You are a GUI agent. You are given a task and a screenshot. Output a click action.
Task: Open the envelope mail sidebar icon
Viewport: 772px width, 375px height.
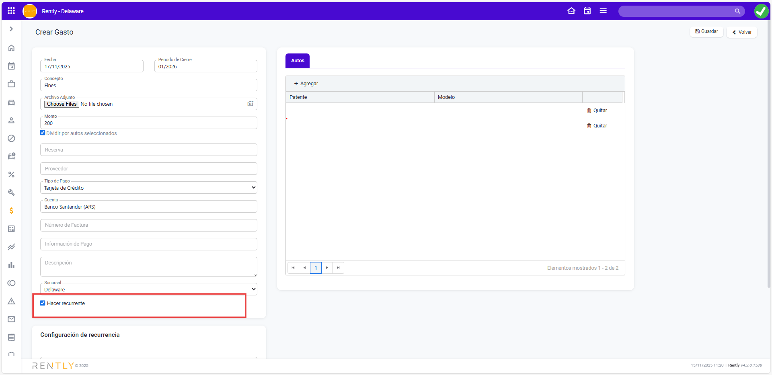tap(11, 319)
